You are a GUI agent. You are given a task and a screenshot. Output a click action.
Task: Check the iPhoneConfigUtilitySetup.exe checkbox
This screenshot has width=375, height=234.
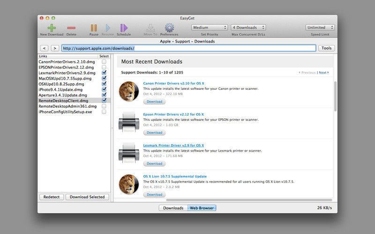coord(104,112)
